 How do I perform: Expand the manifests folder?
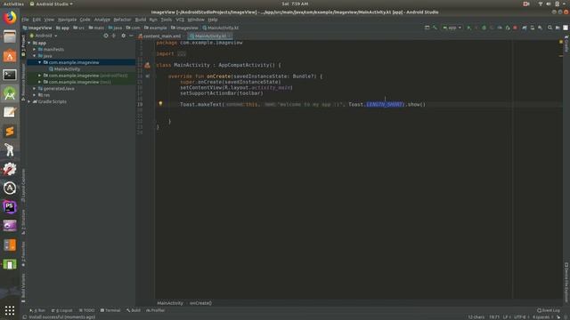click(35, 50)
